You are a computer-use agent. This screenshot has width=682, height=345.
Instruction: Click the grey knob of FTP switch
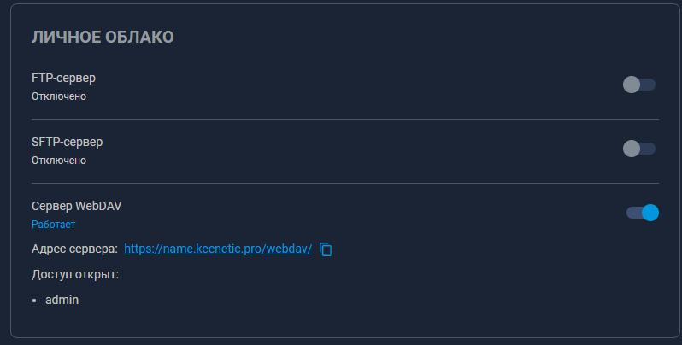[631, 85]
